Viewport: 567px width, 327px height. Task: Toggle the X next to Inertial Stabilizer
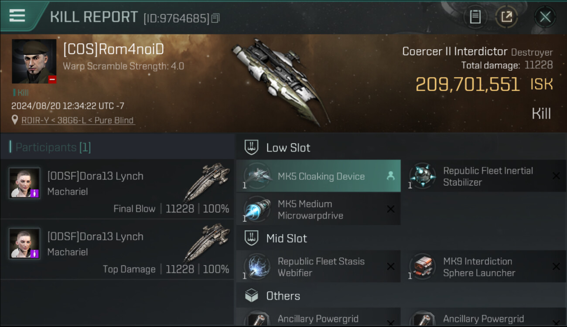coord(556,176)
